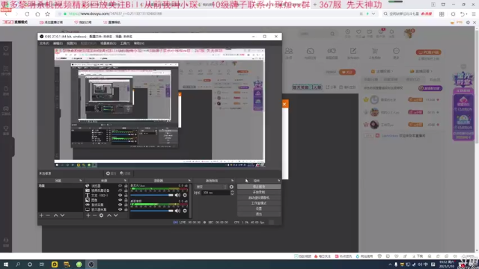This screenshot has width=479, height=269.
Task: Mute desktop audio speaker icon
Action: [177, 211]
